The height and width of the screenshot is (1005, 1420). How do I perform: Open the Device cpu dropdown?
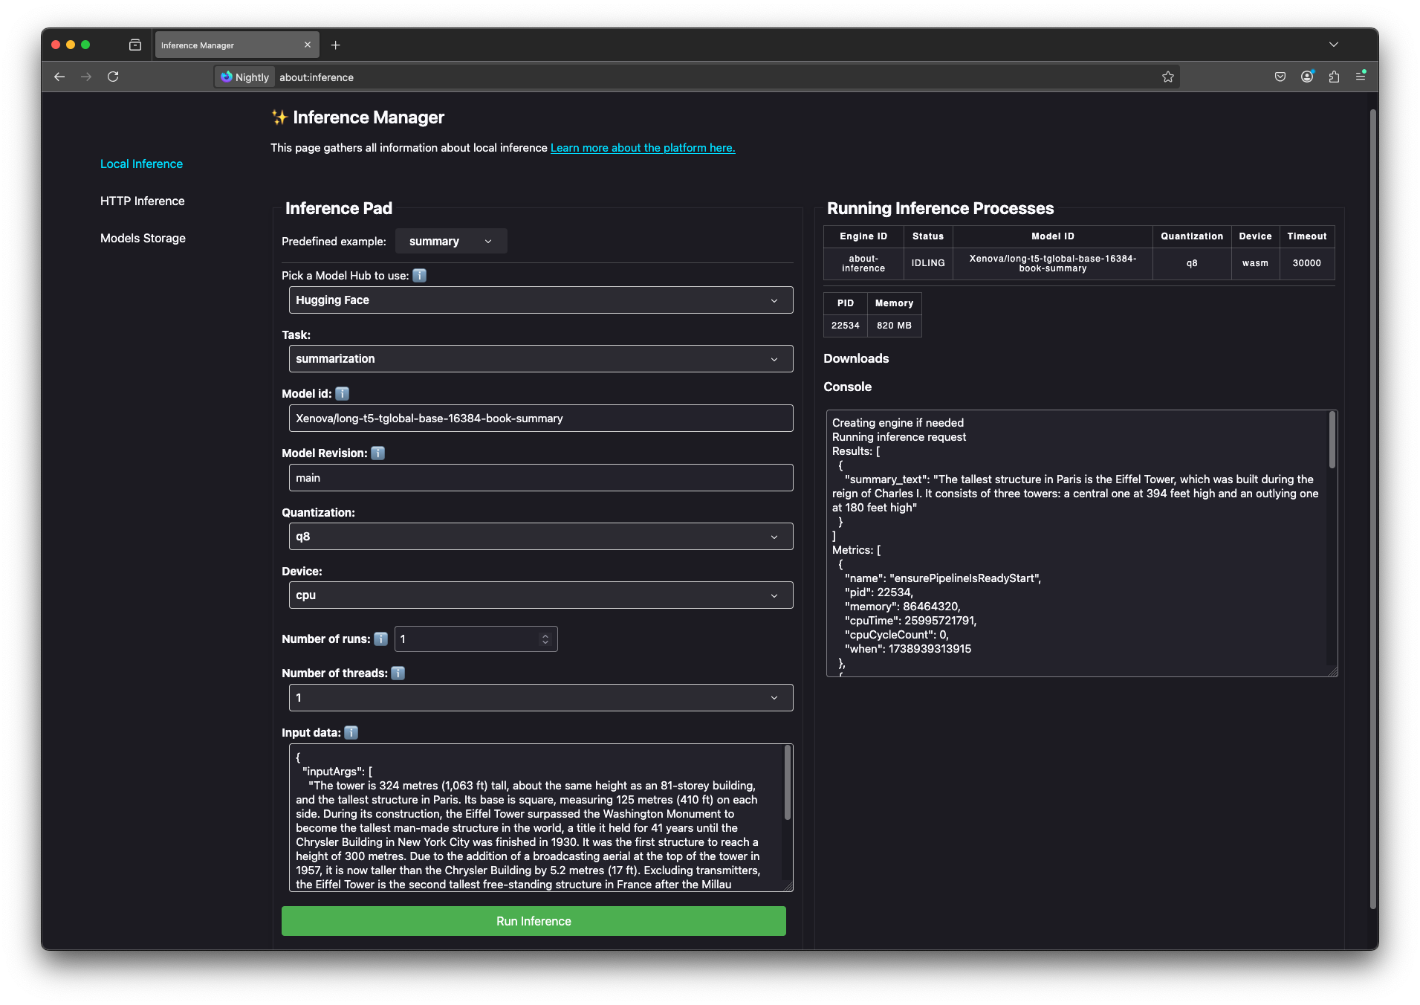[x=540, y=595]
